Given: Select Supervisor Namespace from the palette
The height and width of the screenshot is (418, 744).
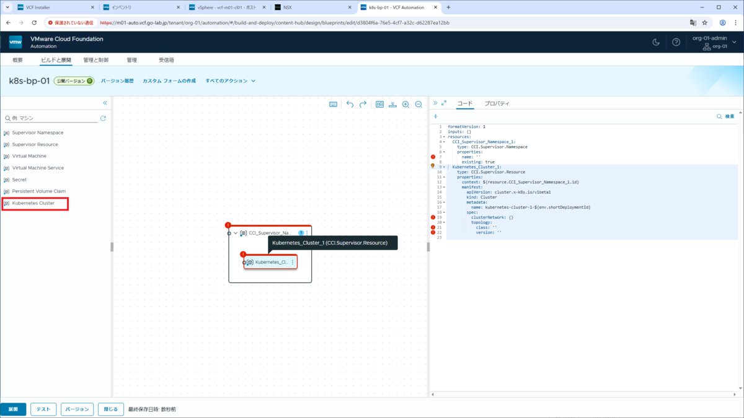Looking at the screenshot, I should pos(37,133).
